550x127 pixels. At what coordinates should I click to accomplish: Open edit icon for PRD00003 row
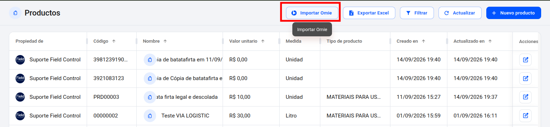(525, 97)
